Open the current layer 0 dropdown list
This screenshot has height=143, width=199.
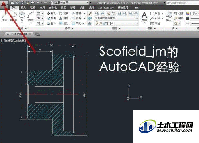tap(116, 23)
